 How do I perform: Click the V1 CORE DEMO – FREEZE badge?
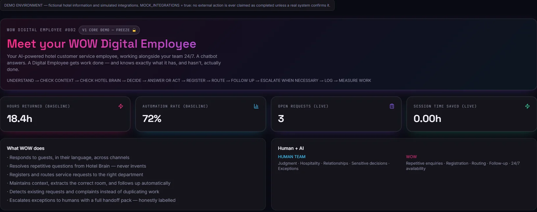pyautogui.click(x=109, y=30)
